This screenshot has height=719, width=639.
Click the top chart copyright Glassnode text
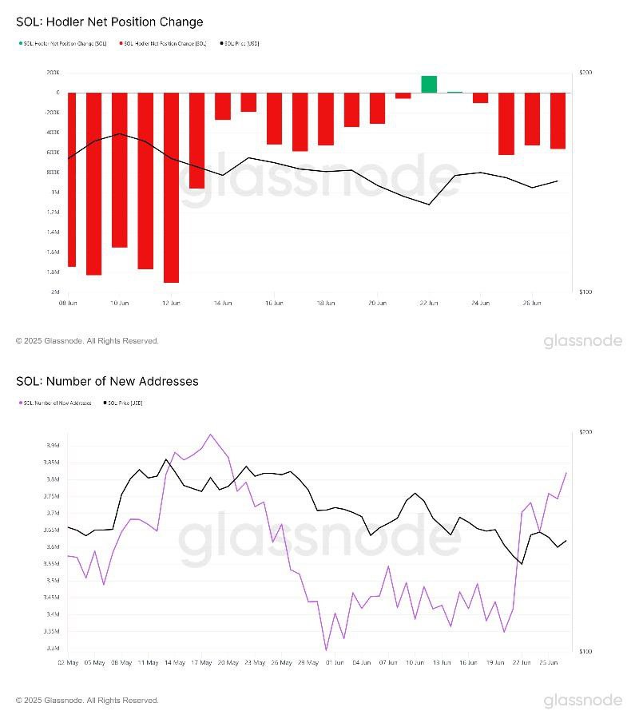(87, 341)
